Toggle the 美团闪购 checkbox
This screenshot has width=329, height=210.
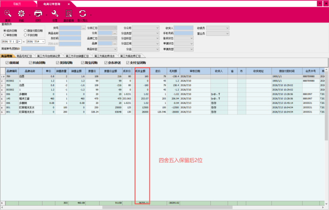click(58, 63)
